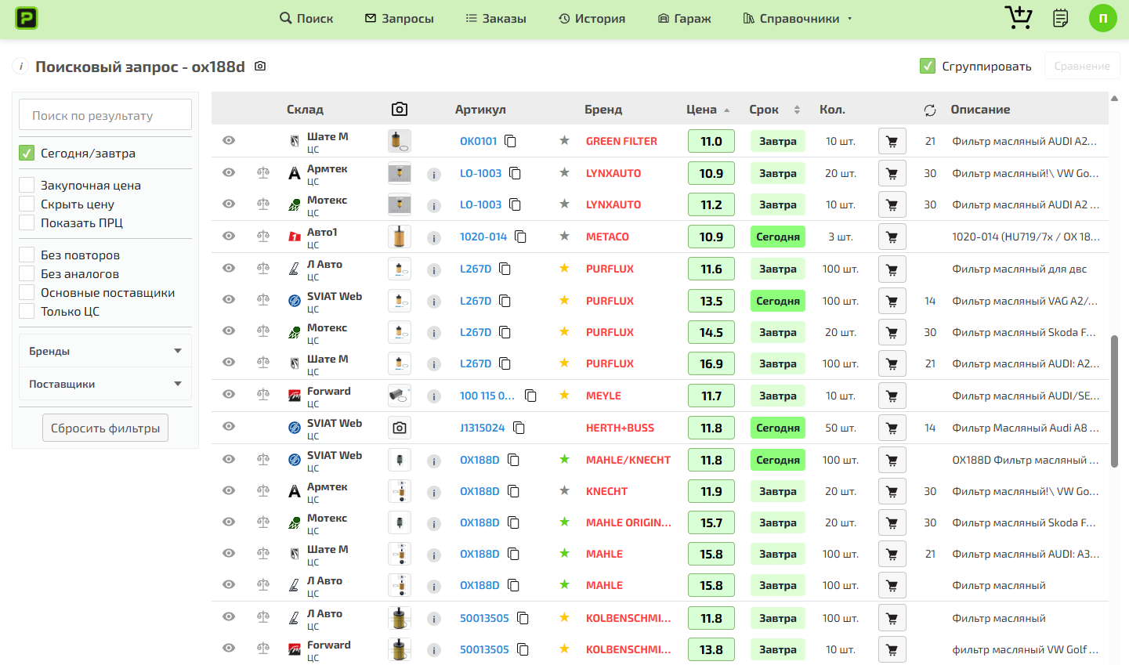
Task: Click the 50 шт. quantity in HERTH+BUSS row
Action: (841, 428)
